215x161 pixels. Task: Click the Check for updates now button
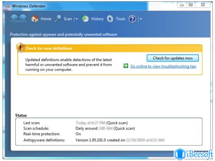173,58
